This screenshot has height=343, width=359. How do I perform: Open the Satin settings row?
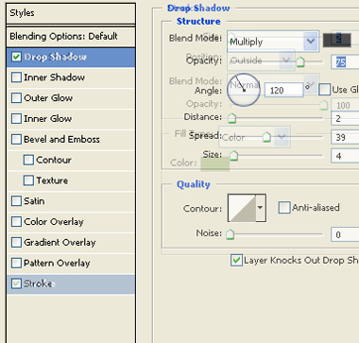(x=71, y=201)
